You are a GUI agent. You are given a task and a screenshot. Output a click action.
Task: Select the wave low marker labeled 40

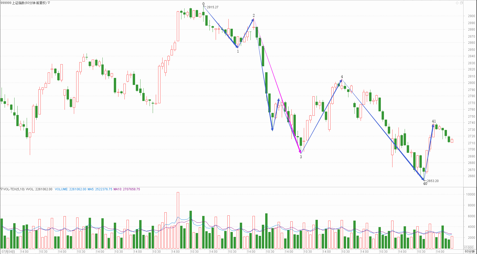click(x=425, y=184)
